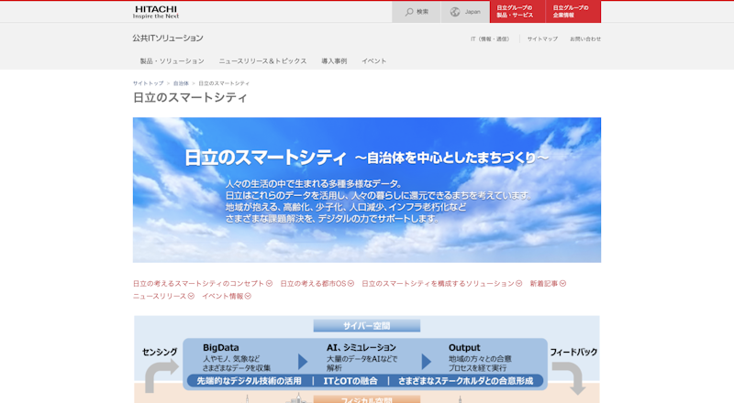
Task: Click the circled arrow after 新着記事
Action: pyautogui.click(x=562, y=284)
